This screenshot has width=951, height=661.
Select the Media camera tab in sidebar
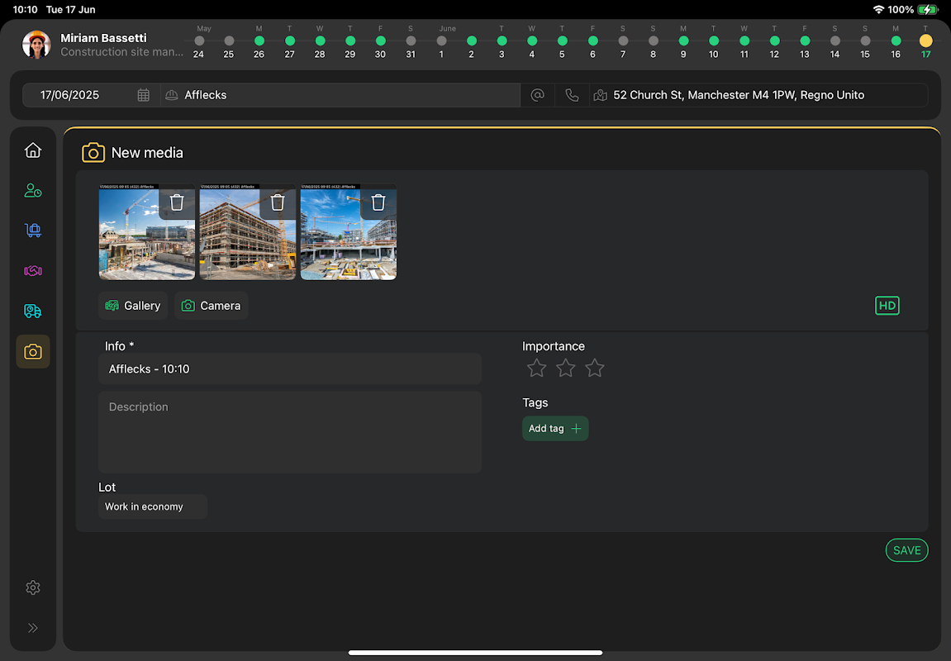33,352
